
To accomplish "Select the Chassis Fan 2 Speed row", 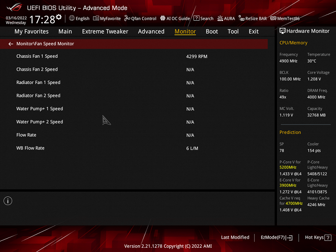I will point(134,69).
